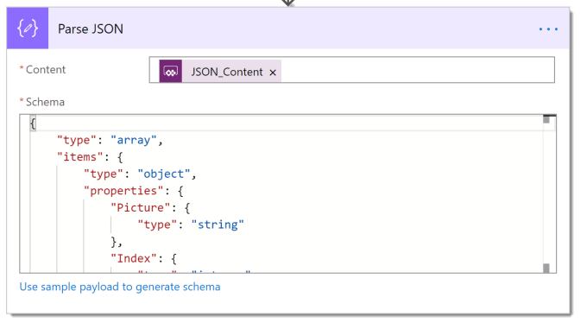The height and width of the screenshot is (329, 587).
Task: Click the Schema editor scroll-up arrow
Action: 546,120
